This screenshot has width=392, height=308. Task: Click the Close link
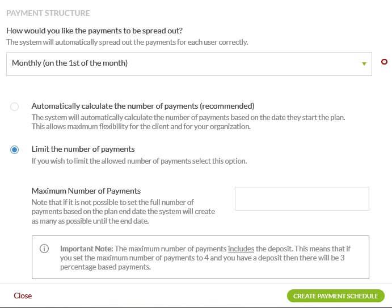tap(23, 296)
